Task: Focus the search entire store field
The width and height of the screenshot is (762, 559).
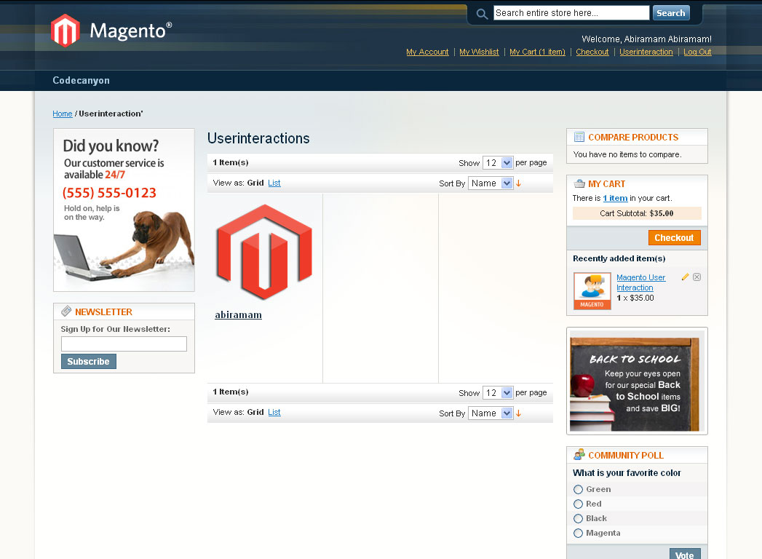Action: click(571, 13)
